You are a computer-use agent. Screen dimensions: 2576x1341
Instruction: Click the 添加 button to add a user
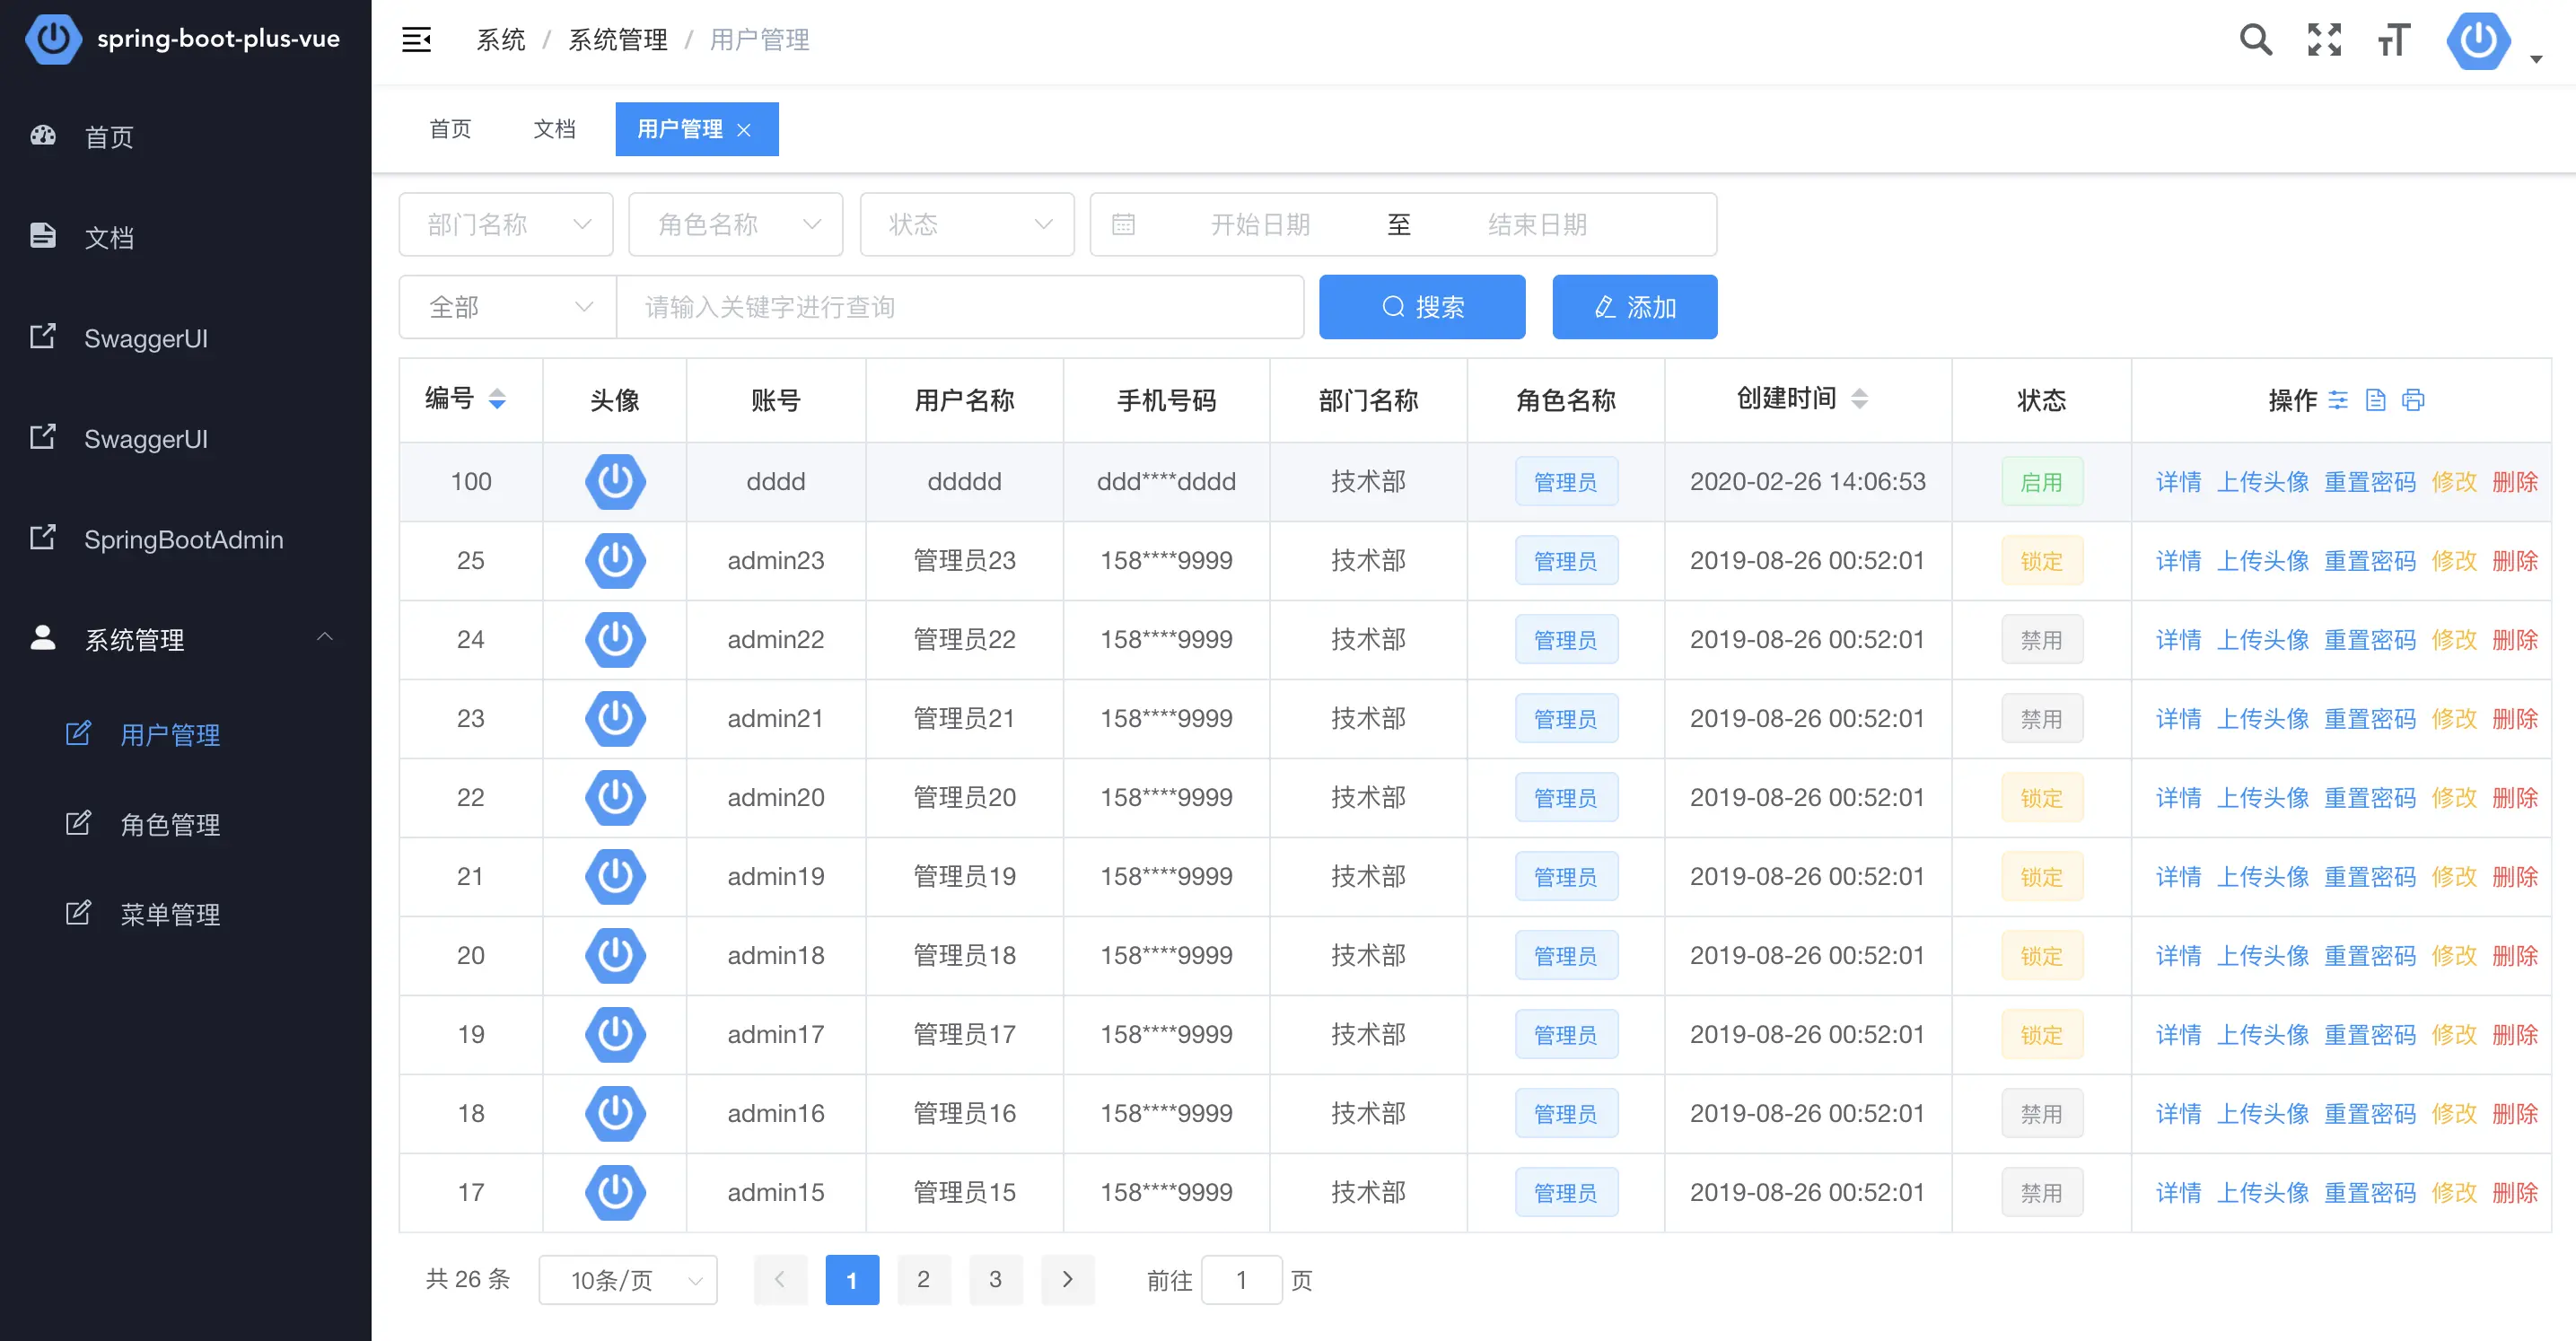coord(1634,307)
